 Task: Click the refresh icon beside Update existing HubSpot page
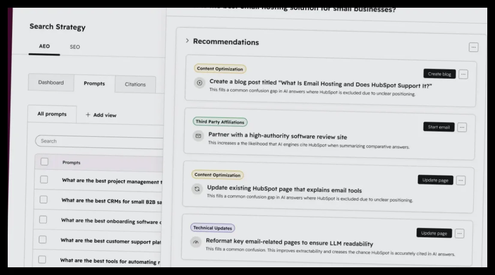pos(197,189)
